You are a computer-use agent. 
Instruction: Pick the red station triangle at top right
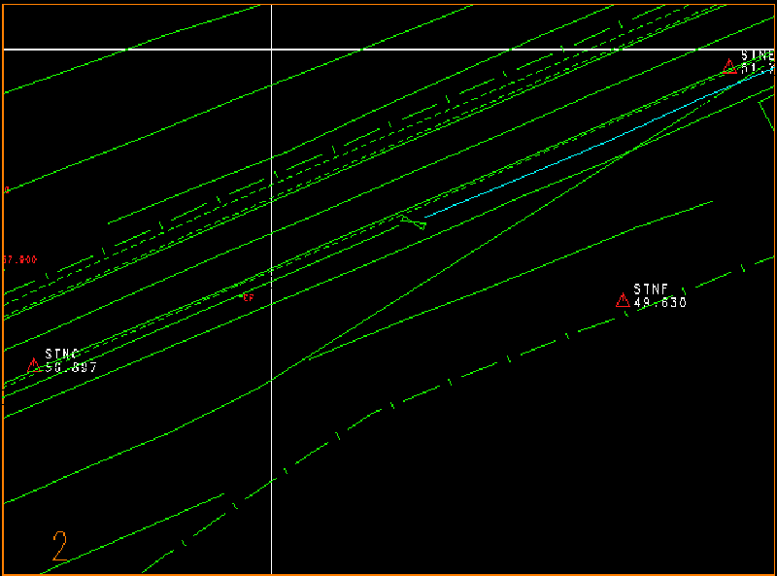(729, 66)
